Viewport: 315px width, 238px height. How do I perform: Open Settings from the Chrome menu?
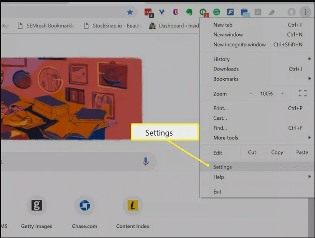coord(258,167)
